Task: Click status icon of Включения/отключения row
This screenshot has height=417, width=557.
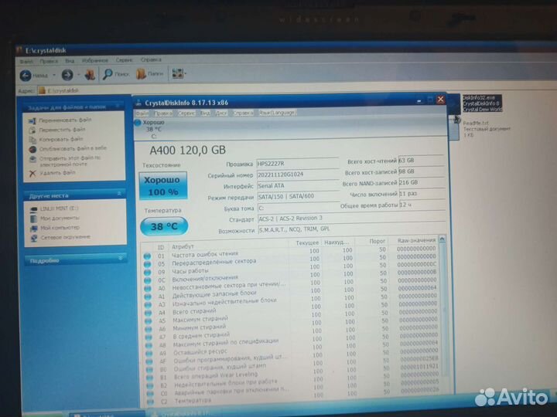Action: tap(148, 280)
